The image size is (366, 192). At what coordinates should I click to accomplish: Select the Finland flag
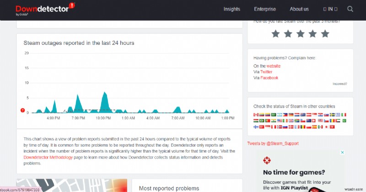tap(256, 127)
